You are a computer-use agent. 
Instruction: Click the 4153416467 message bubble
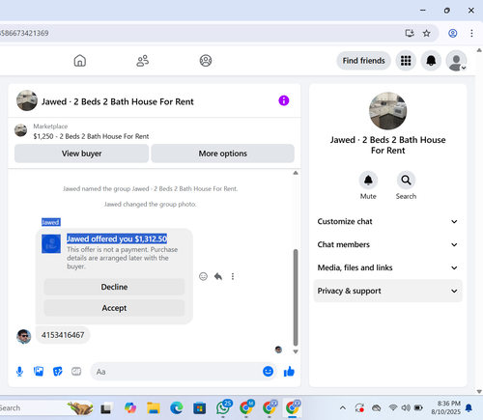pos(63,335)
